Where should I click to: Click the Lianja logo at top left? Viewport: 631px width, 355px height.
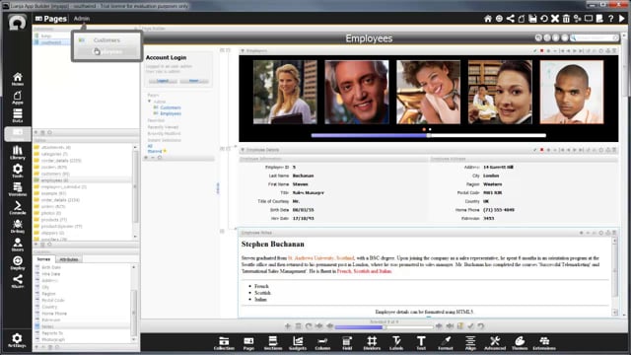click(x=17, y=22)
